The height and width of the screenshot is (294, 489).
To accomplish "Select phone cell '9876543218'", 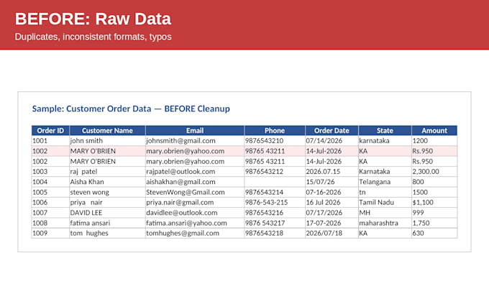I will pyautogui.click(x=275, y=233).
